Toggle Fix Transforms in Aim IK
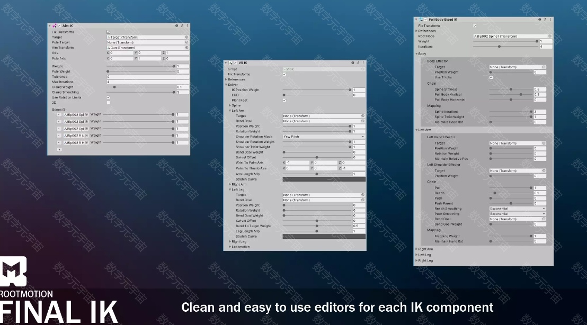Screen dimensions: 587x325 [109, 32]
